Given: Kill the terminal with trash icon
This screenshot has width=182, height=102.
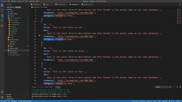Looking at the screenshot, I should (x=180, y=87).
